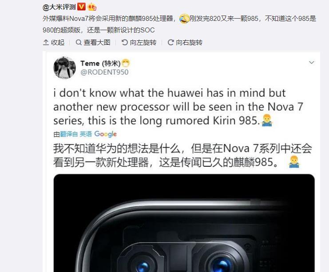Screen dimensions: 329x272
Task: Click the Teme profile avatar photo
Action: pyautogui.click(x=65, y=67)
